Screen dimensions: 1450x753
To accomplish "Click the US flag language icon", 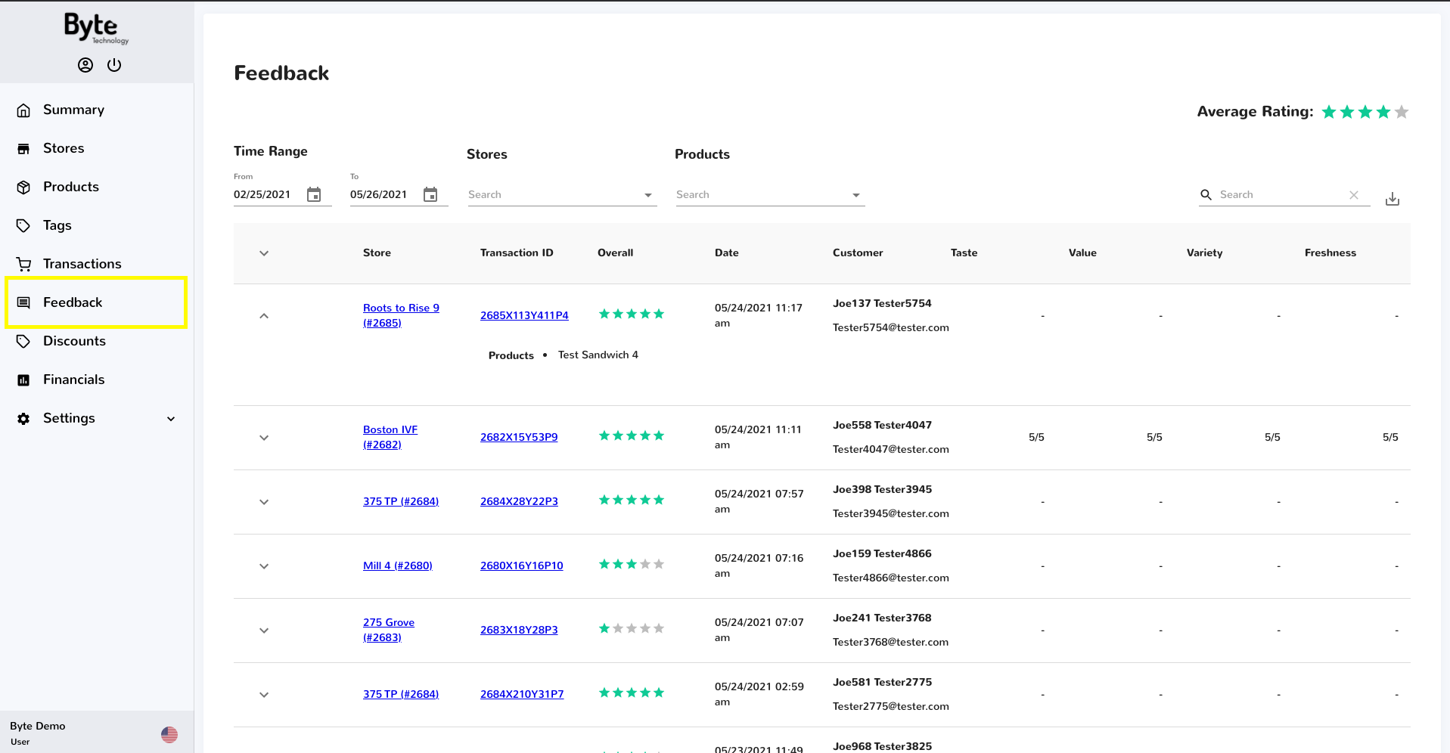I will 169,734.
